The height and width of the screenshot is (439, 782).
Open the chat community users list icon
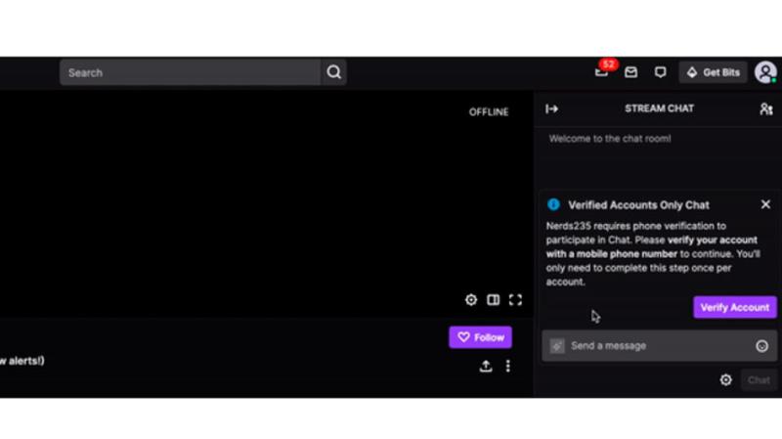(x=765, y=110)
